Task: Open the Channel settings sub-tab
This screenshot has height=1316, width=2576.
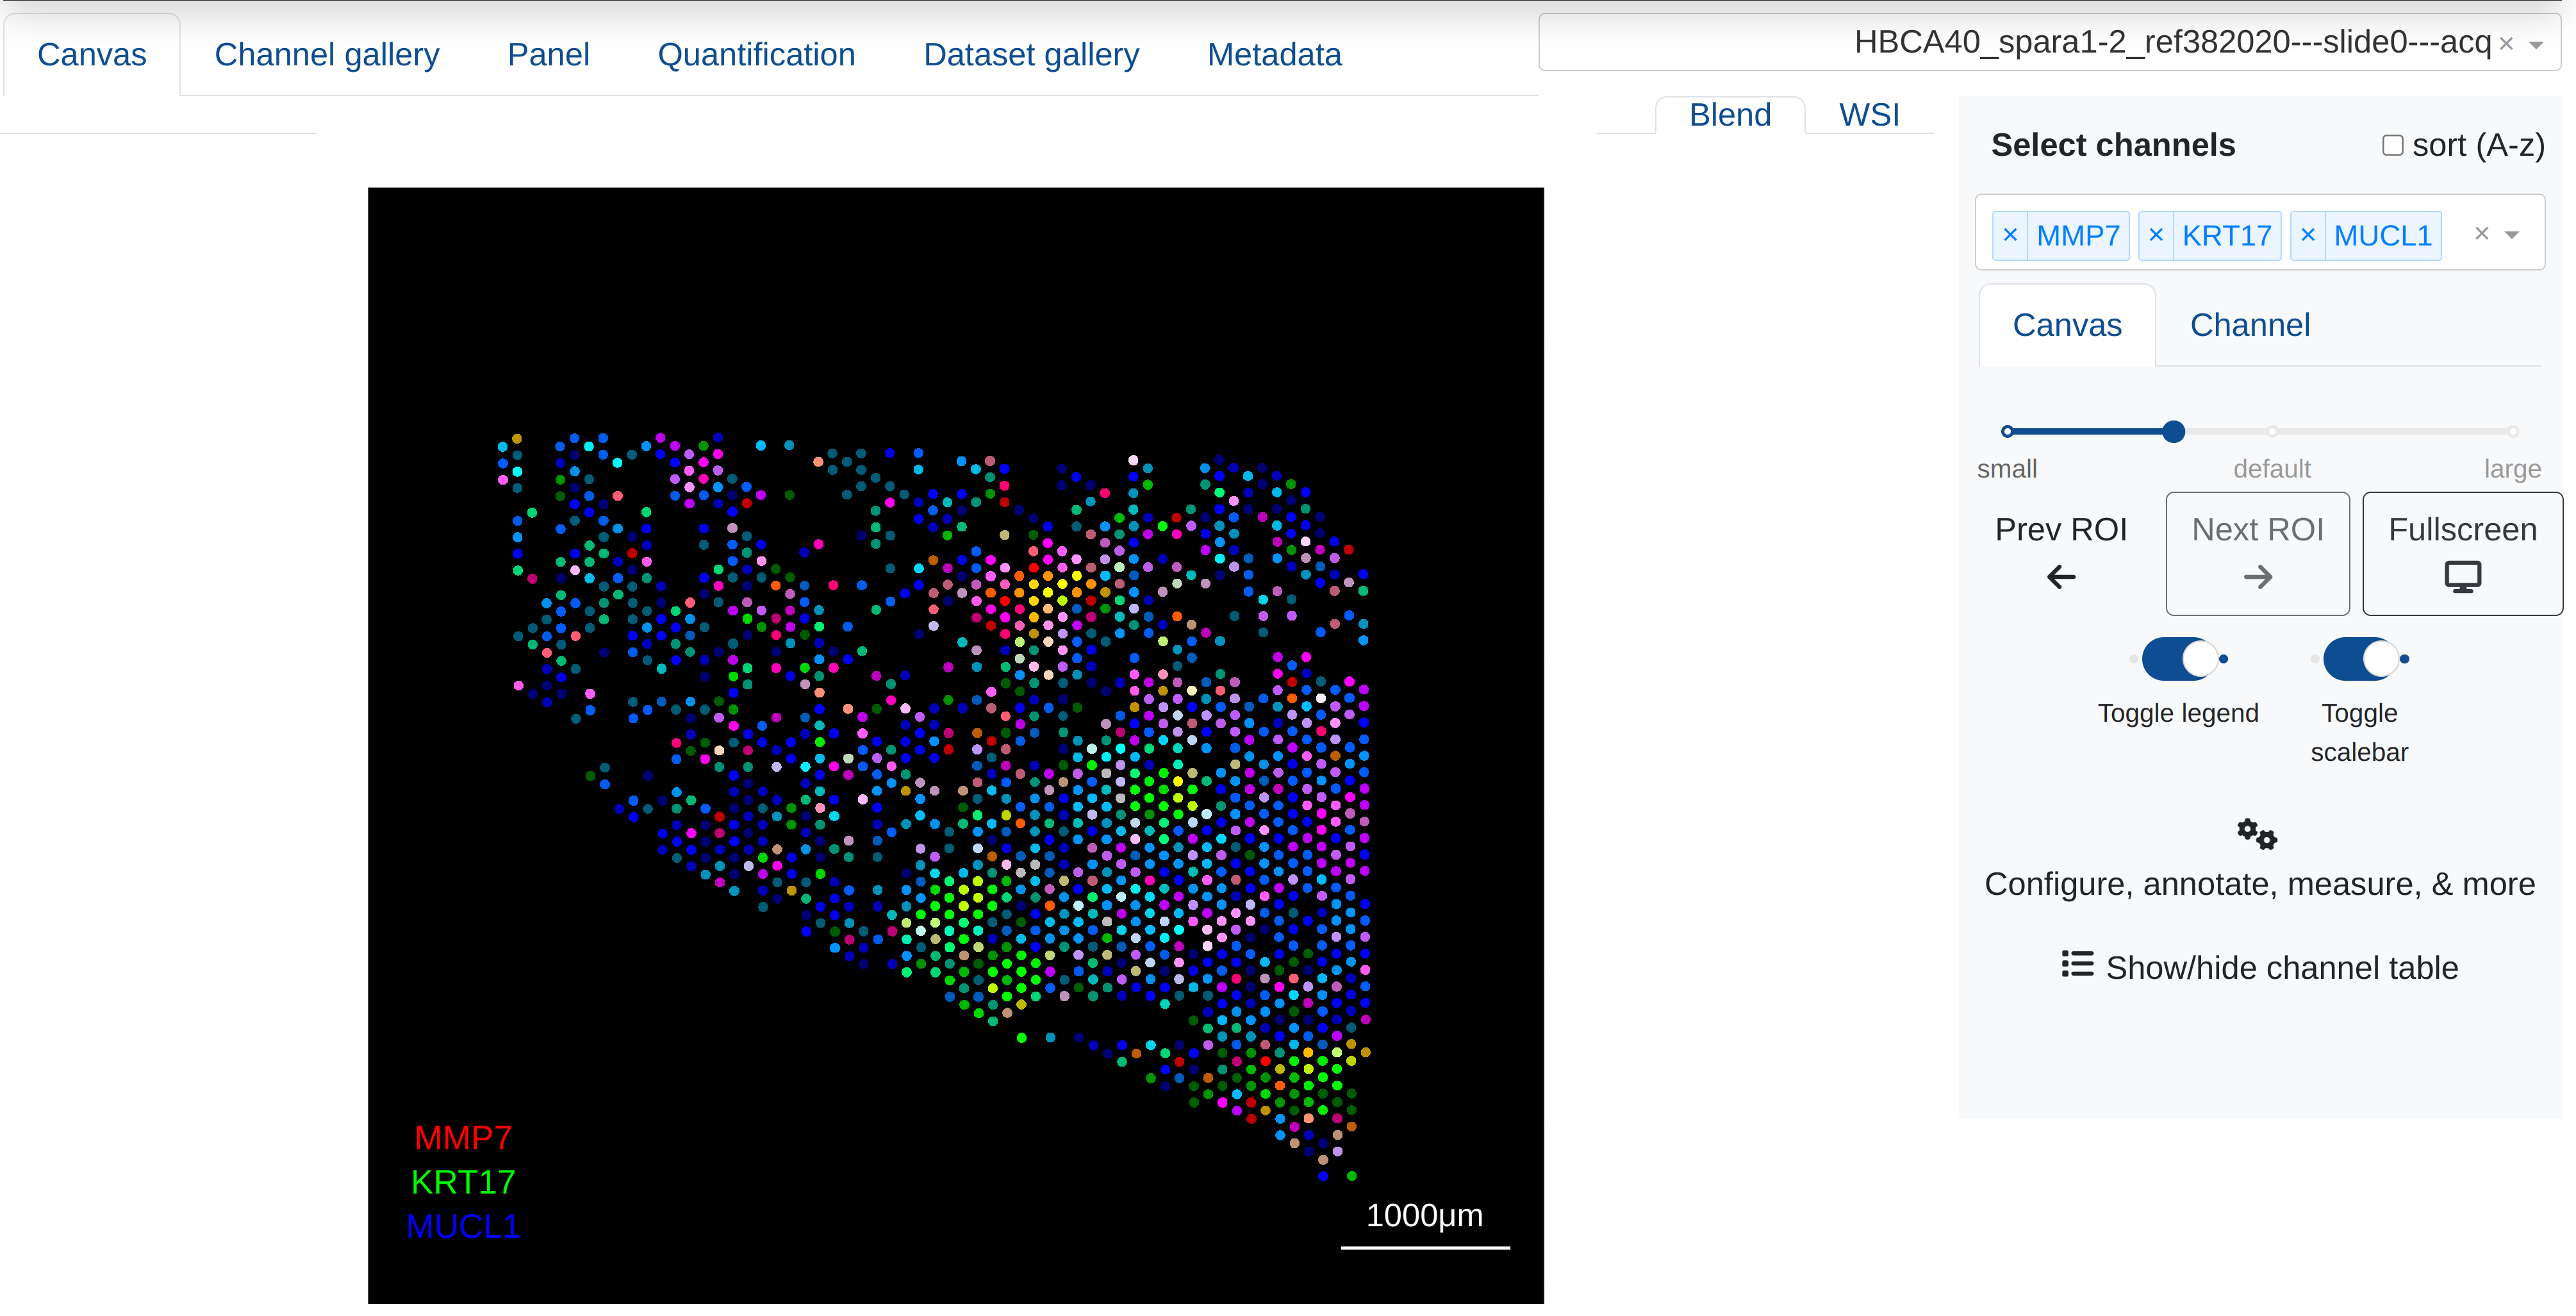Action: coord(2249,325)
